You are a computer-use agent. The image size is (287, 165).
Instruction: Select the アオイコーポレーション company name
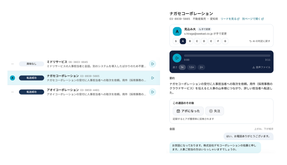(x=63, y=90)
